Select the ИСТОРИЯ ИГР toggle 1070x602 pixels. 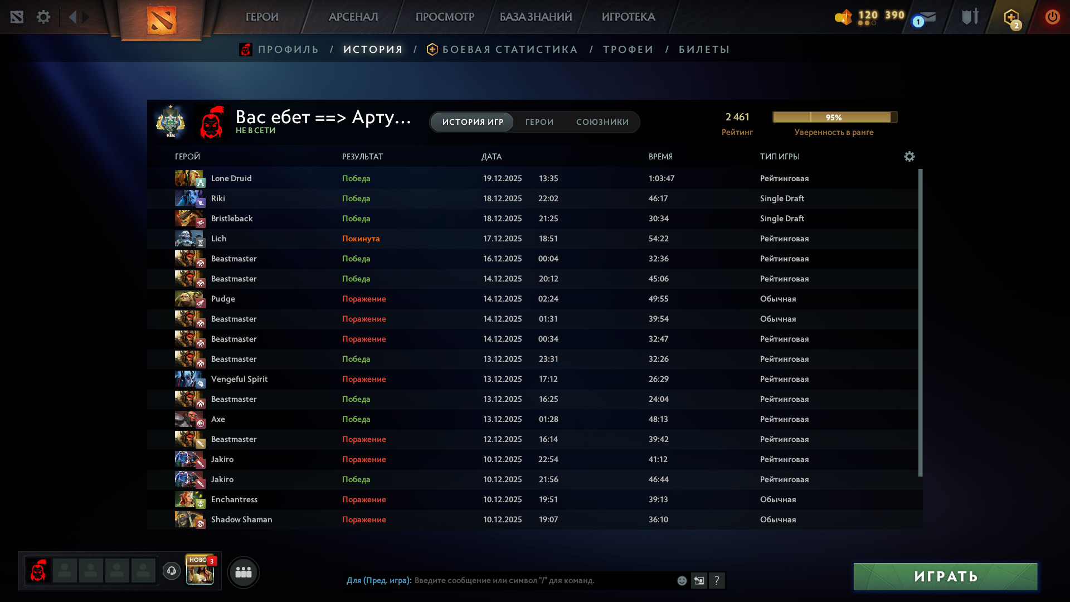(x=473, y=122)
